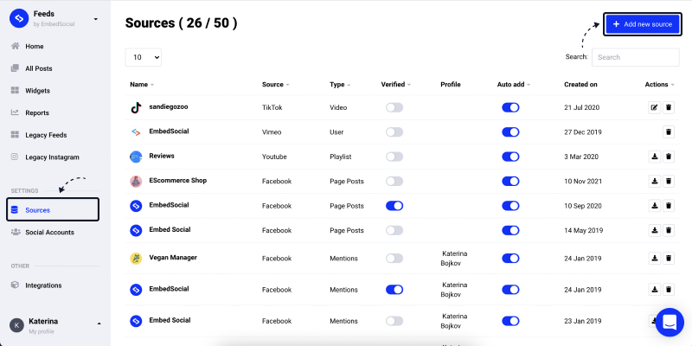This screenshot has width=692, height=346.
Task: Delete EmbedSocial source created 10 Sep 2020
Action: [x=669, y=206]
